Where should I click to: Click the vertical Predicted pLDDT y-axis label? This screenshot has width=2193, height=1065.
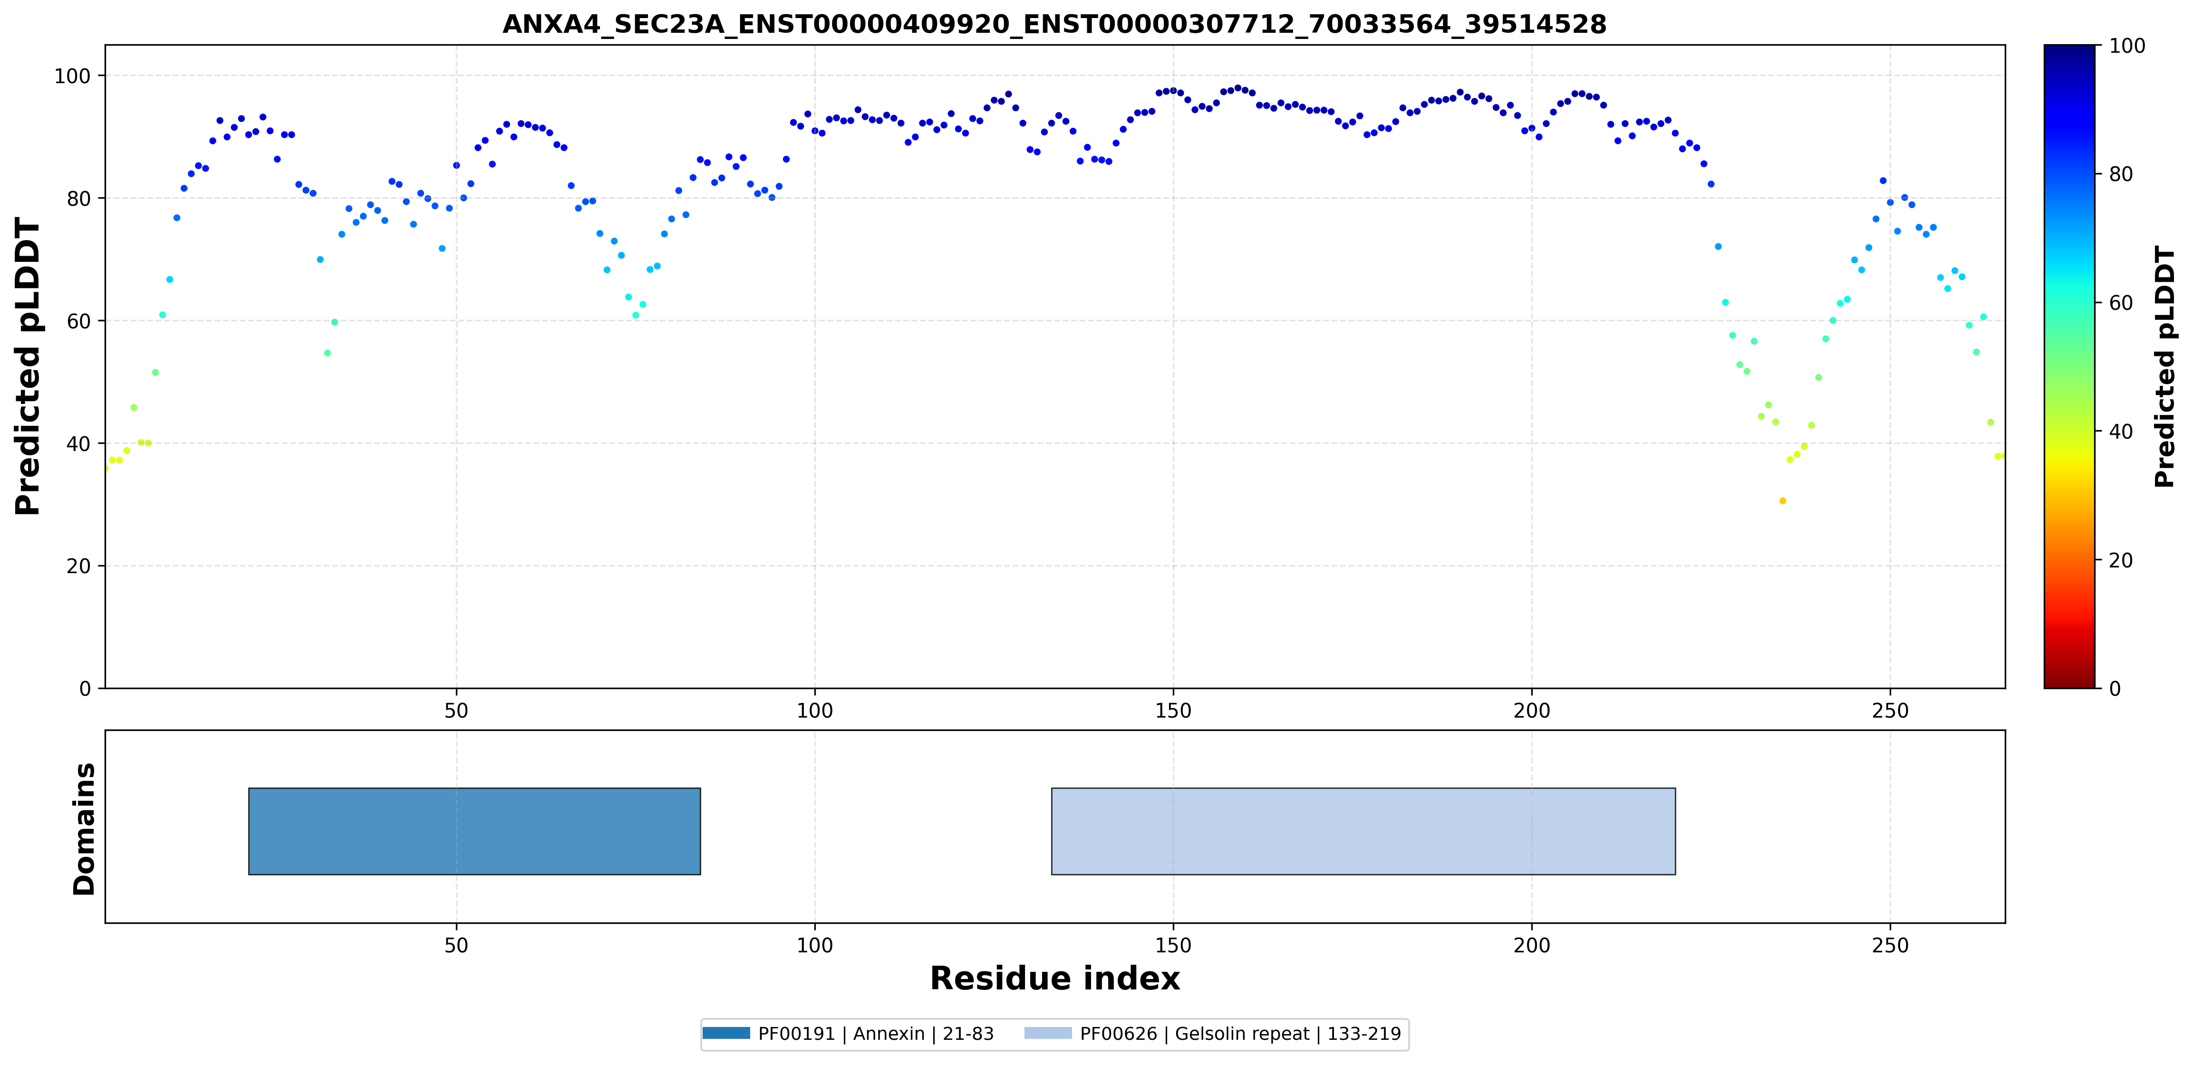pyautogui.click(x=28, y=366)
